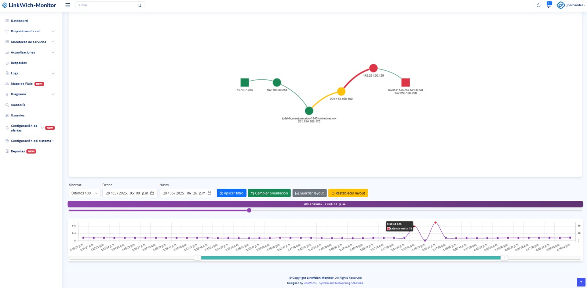Click the Aplicar filtro button
This screenshot has width=587, height=288.
[x=231, y=193]
